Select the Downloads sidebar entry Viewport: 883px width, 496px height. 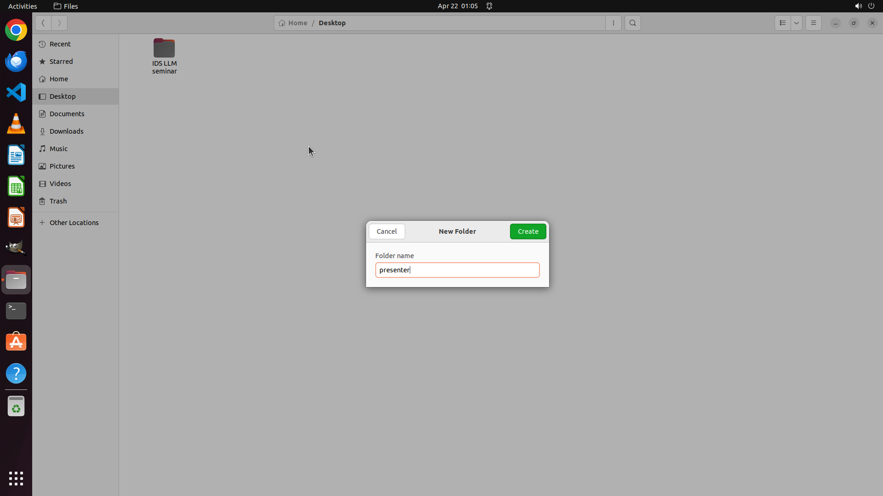66,131
